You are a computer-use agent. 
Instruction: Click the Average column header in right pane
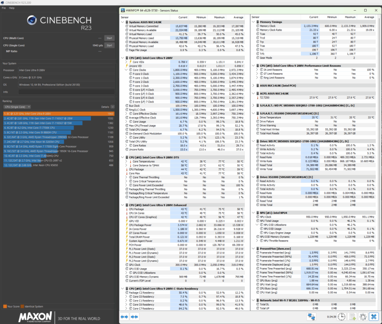pos(366,17)
